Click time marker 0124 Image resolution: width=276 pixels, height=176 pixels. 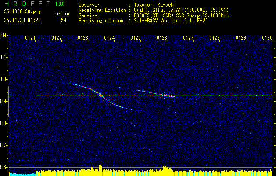click(109, 37)
